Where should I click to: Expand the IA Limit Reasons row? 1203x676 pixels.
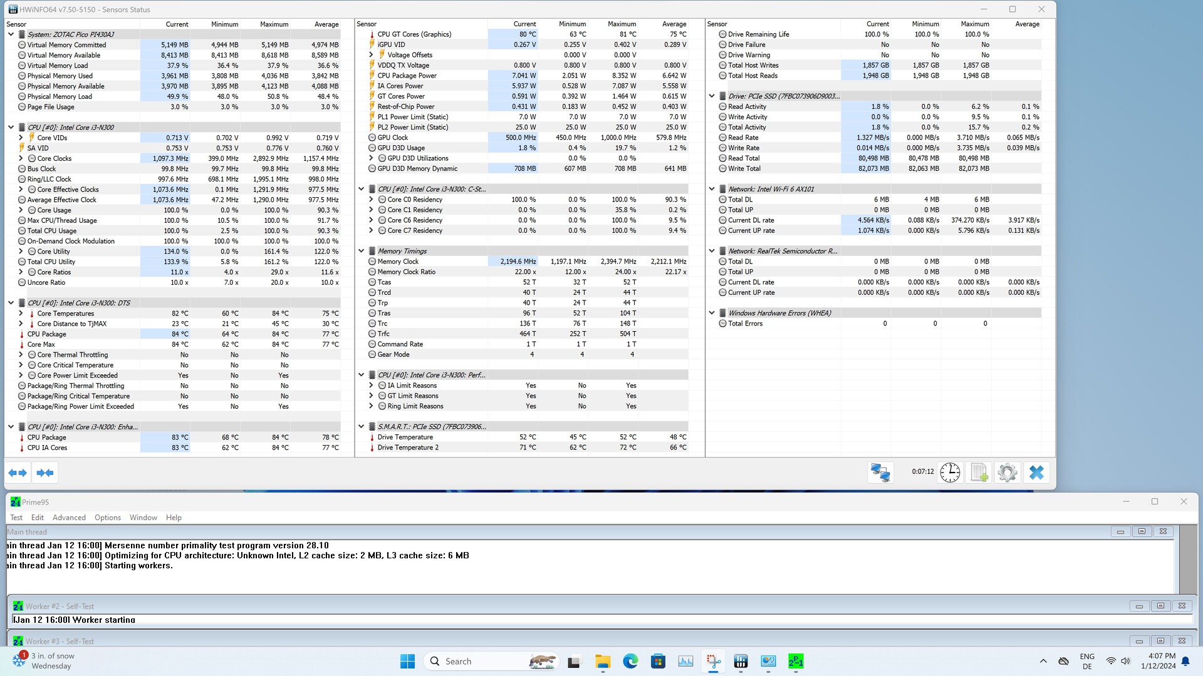click(371, 386)
